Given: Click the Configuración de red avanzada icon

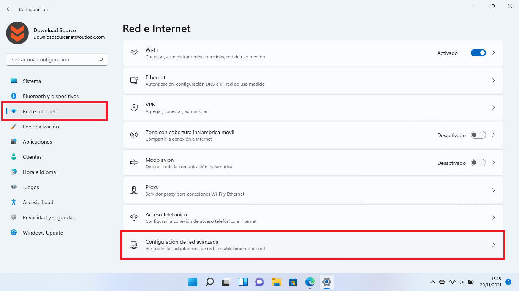Looking at the screenshot, I should tap(134, 245).
